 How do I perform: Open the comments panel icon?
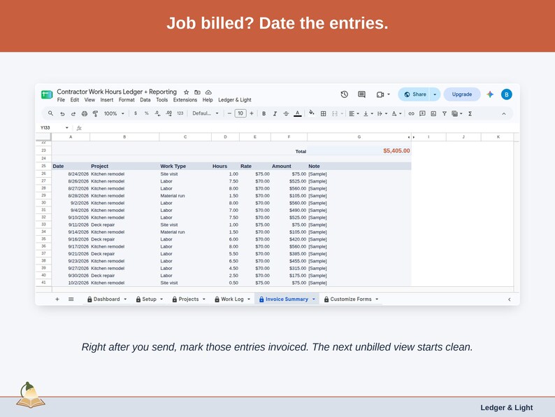[361, 94]
